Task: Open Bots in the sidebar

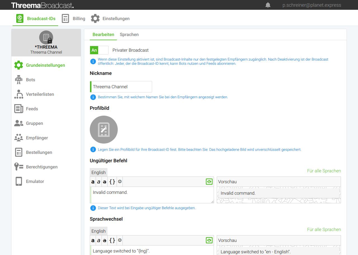Action: click(46, 80)
